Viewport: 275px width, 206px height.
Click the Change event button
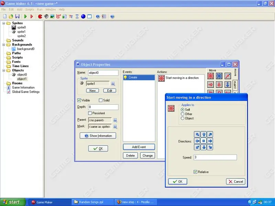click(147, 156)
